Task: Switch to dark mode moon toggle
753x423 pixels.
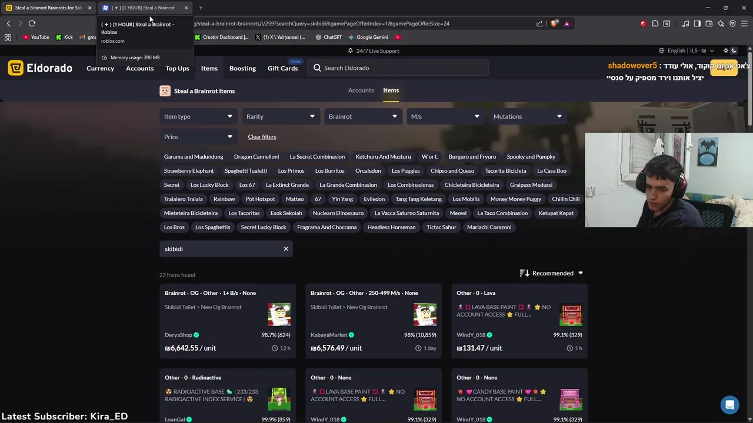Action: pyautogui.click(x=734, y=51)
